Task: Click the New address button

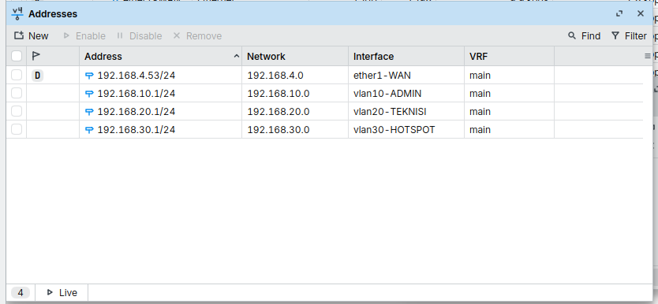Action: point(31,36)
